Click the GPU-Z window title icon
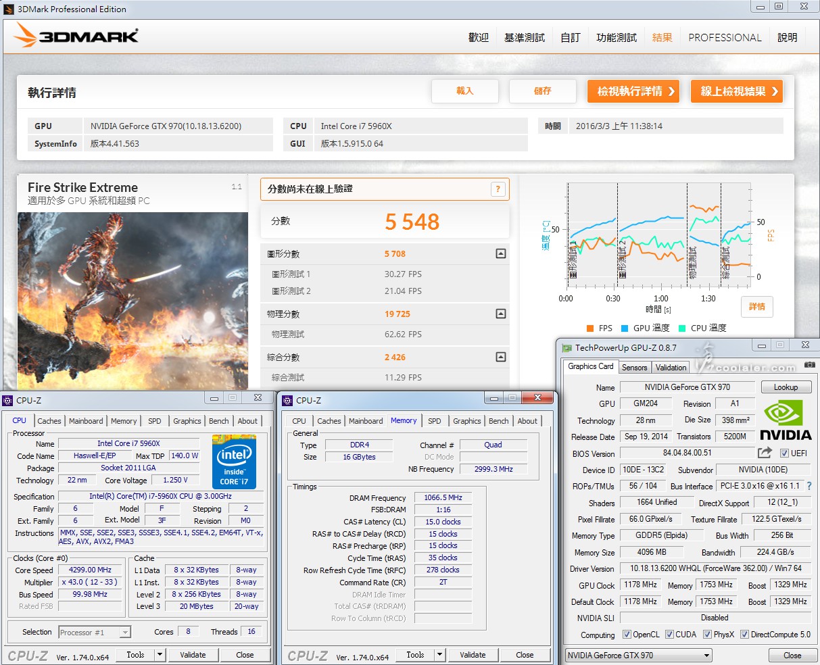 (566, 348)
